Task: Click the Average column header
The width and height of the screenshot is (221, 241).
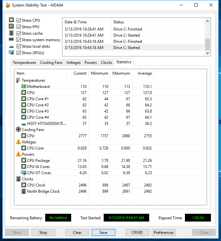Action: [x=143, y=73]
